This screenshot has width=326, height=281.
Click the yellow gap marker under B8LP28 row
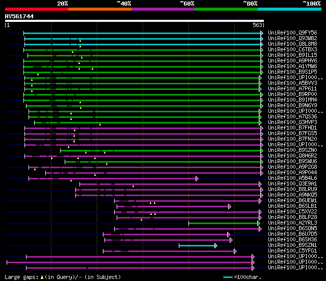pyautogui.click(x=142, y=220)
